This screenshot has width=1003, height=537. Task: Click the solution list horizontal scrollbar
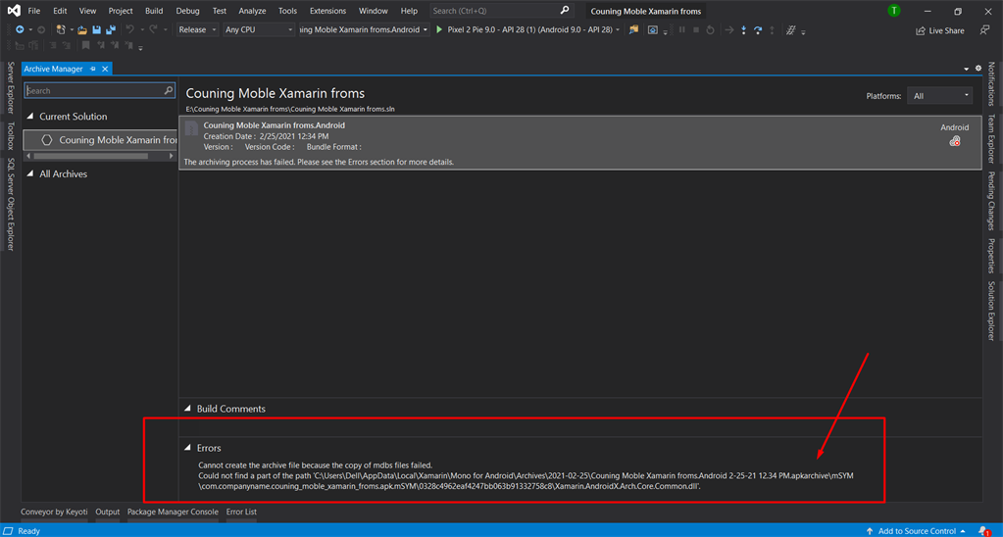(90, 156)
